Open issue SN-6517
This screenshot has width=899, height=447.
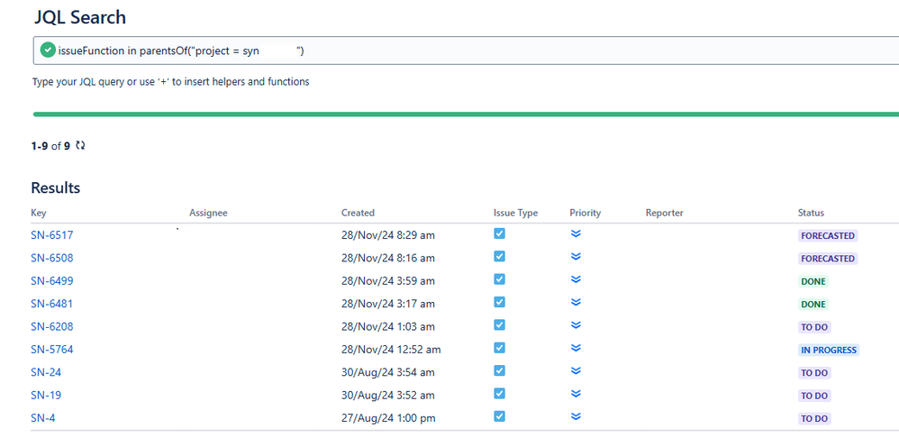[52, 235]
